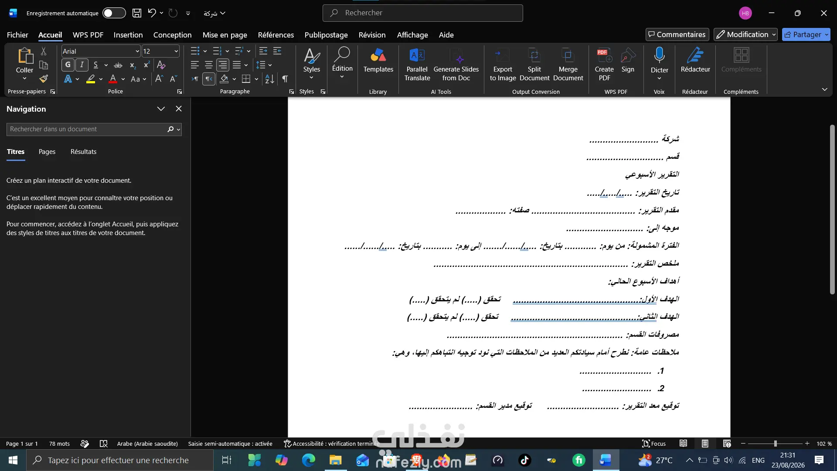Toggle superscript formatting
Screen dimensions: 837x471
(x=147, y=65)
